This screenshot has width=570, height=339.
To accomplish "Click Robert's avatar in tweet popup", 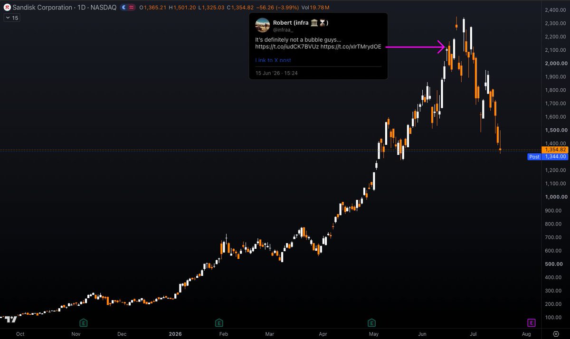I will pyautogui.click(x=262, y=25).
